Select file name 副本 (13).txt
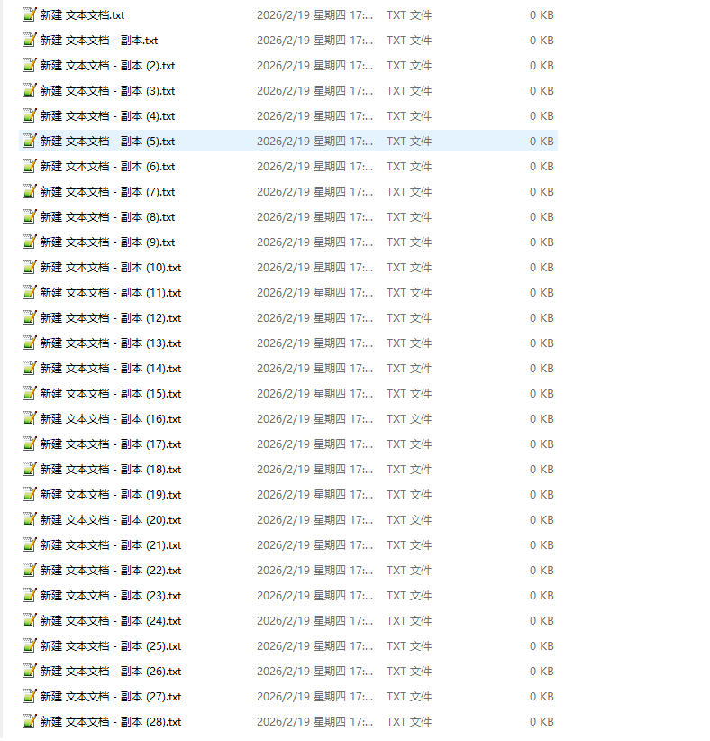Screen dimensions: 710x741 coord(111,343)
